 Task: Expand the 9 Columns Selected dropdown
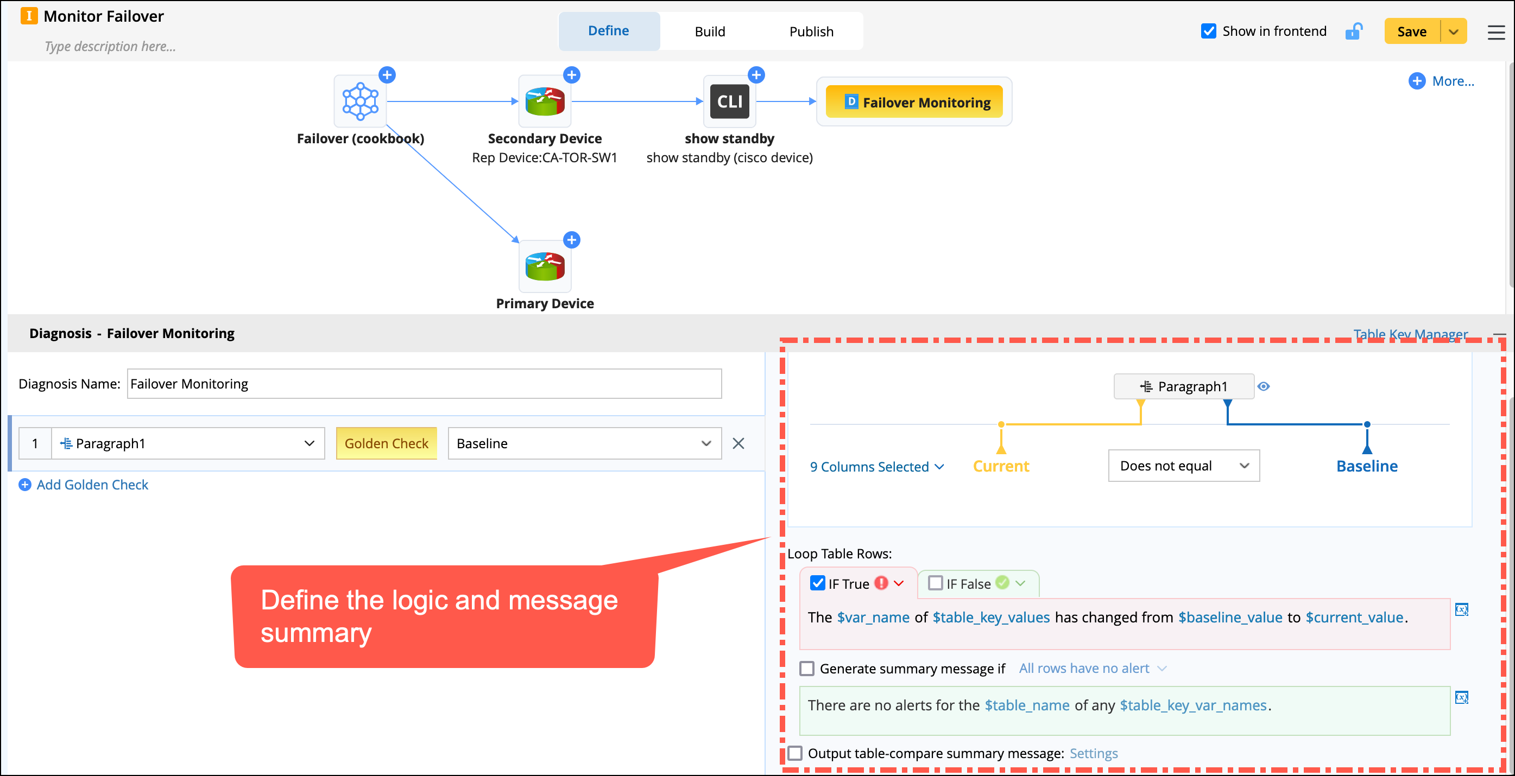pos(876,467)
